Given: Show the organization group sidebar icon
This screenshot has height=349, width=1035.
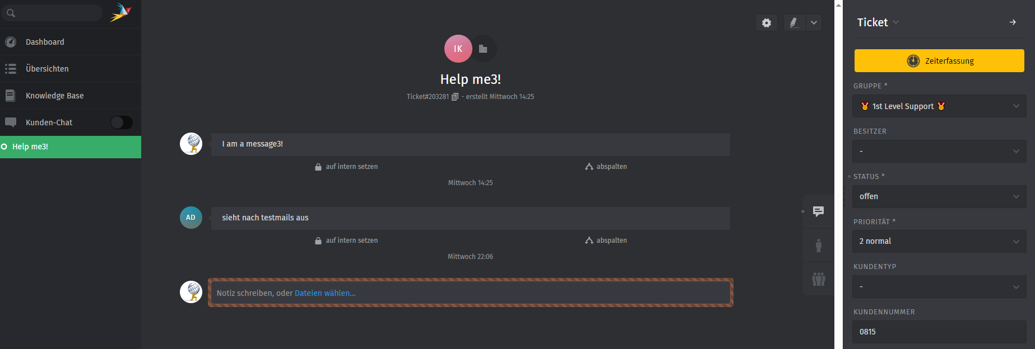Looking at the screenshot, I should [818, 279].
